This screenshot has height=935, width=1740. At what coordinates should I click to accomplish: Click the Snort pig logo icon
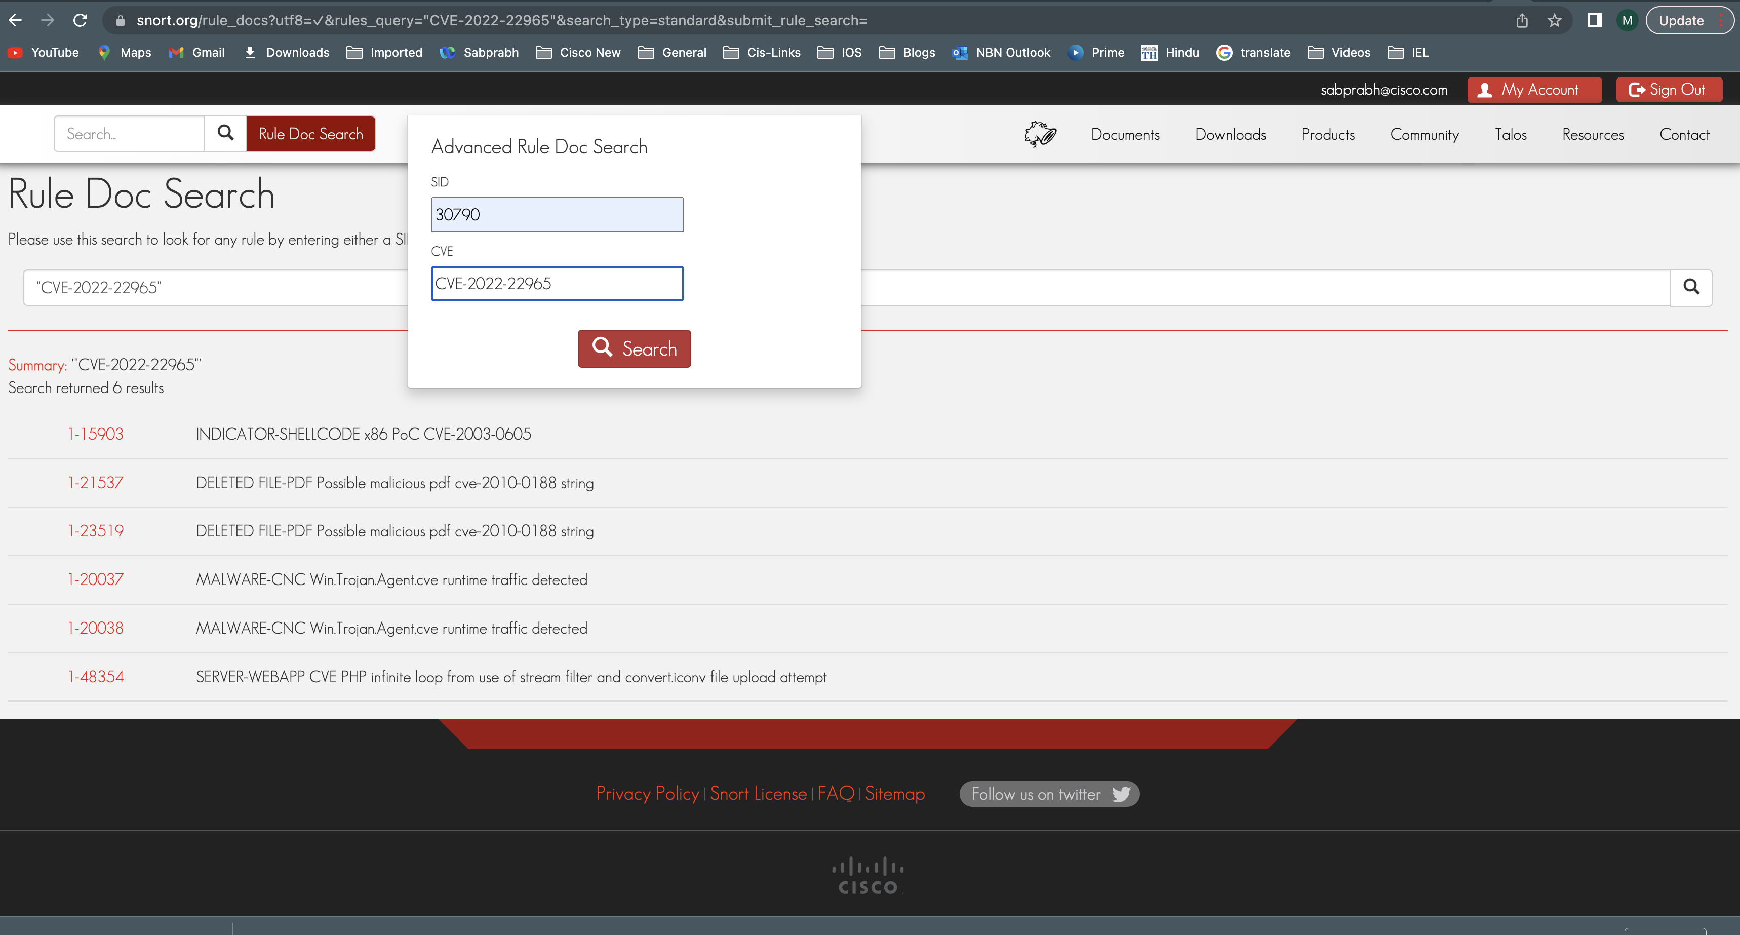click(x=1040, y=134)
